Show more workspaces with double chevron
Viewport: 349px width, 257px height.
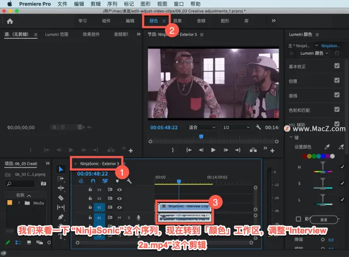coord(273,21)
